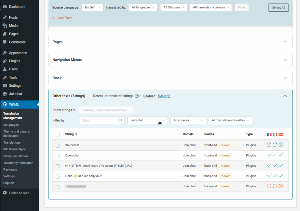The image size is (300, 211).
Task: Expand the Pages section
Action: coord(170,42)
